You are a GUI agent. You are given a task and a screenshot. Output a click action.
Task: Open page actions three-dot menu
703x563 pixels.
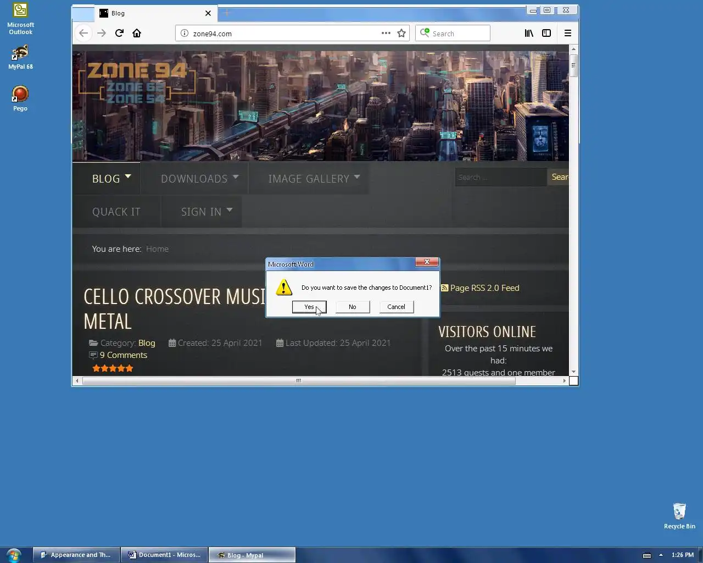(x=386, y=33)
